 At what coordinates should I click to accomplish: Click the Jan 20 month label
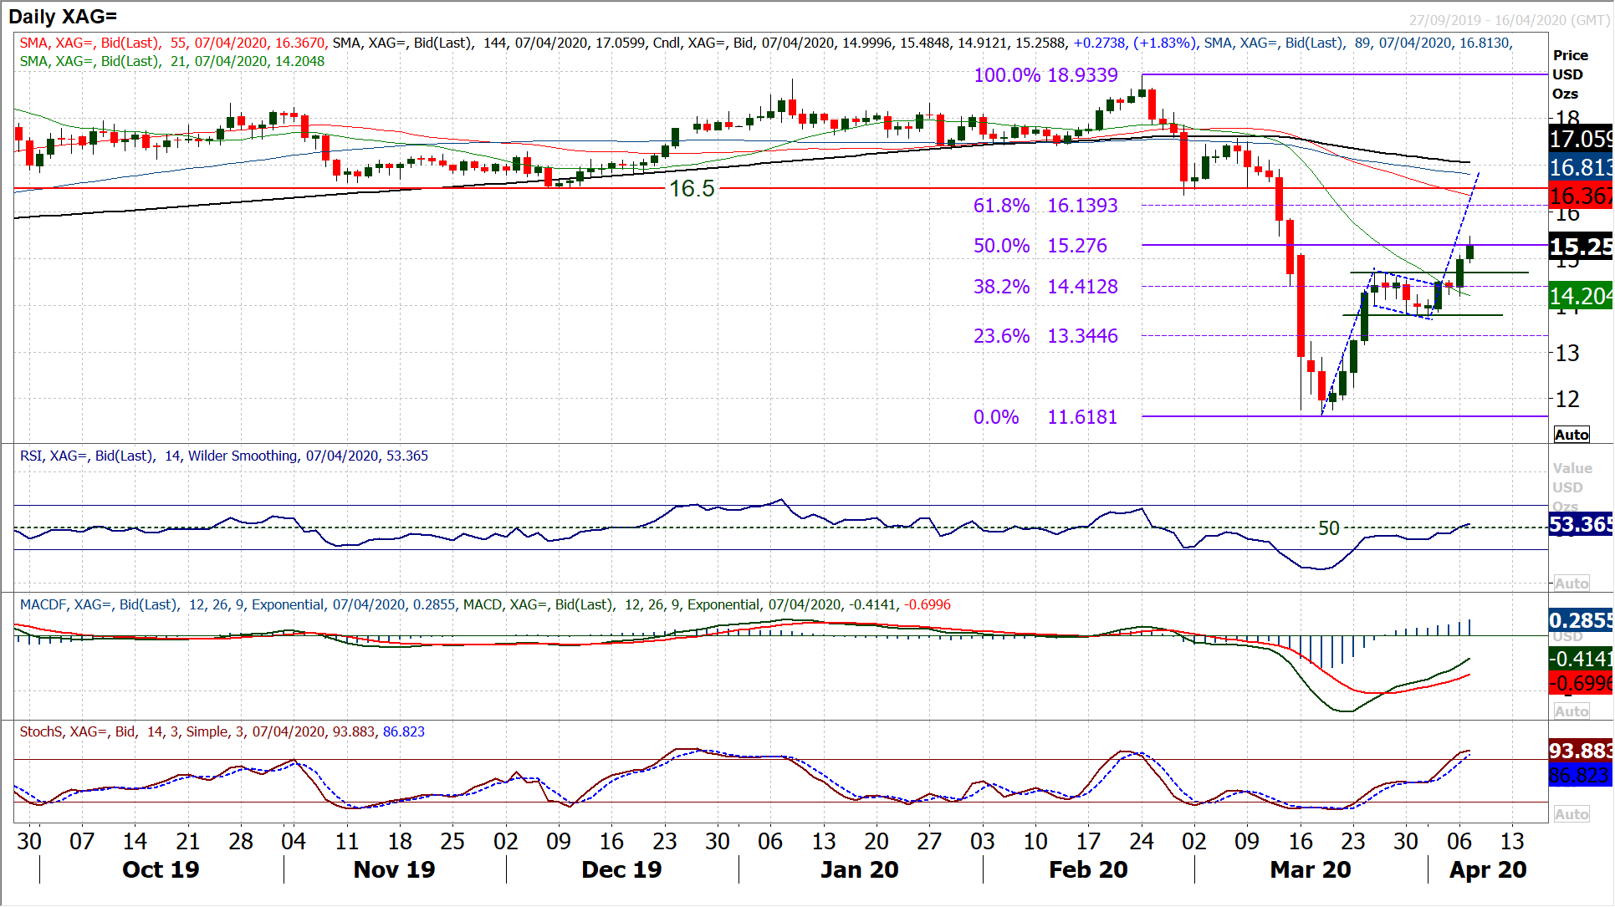[859, 870]
